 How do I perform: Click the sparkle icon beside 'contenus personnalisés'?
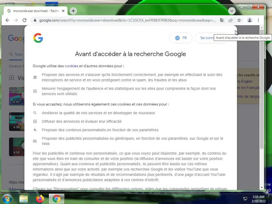click(35, 130)
